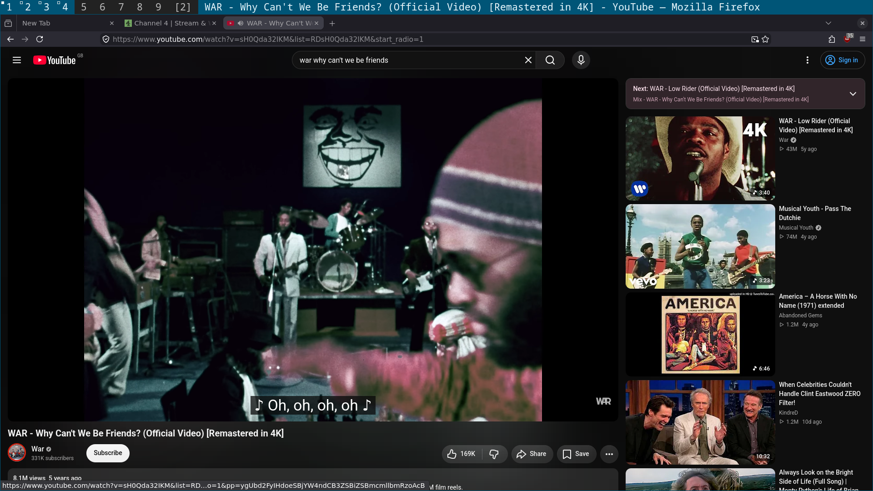Viewport: 873px width, 491px height.
Task: Close the New Tab tab
Action: (112, 23)
